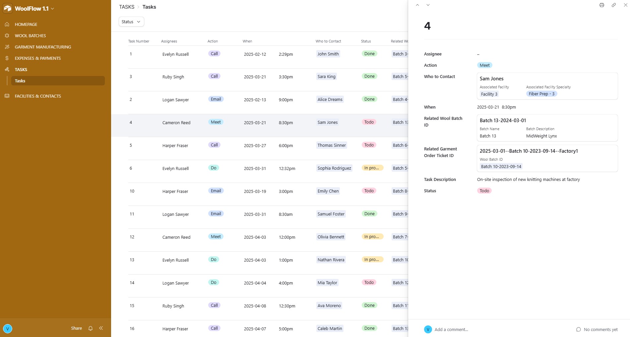
Task: Open the Todo status selector in the detail panel
Action: tap(484, 191)
